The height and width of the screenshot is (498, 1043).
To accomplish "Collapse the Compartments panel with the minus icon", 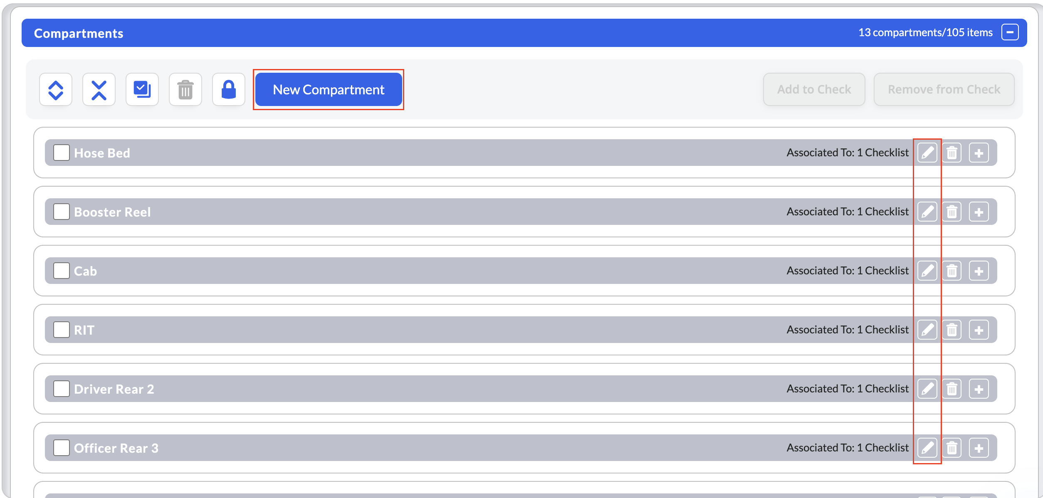I will click(x=1010, y=32).
